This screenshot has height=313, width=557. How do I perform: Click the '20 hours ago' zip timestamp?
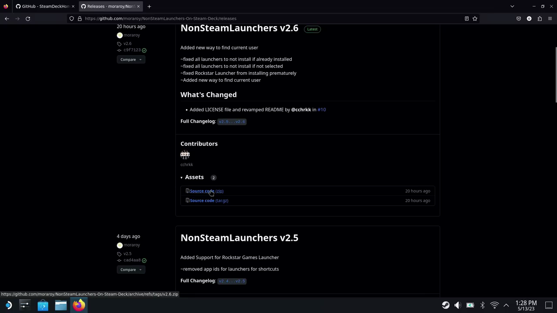click(x=417, y=191)
